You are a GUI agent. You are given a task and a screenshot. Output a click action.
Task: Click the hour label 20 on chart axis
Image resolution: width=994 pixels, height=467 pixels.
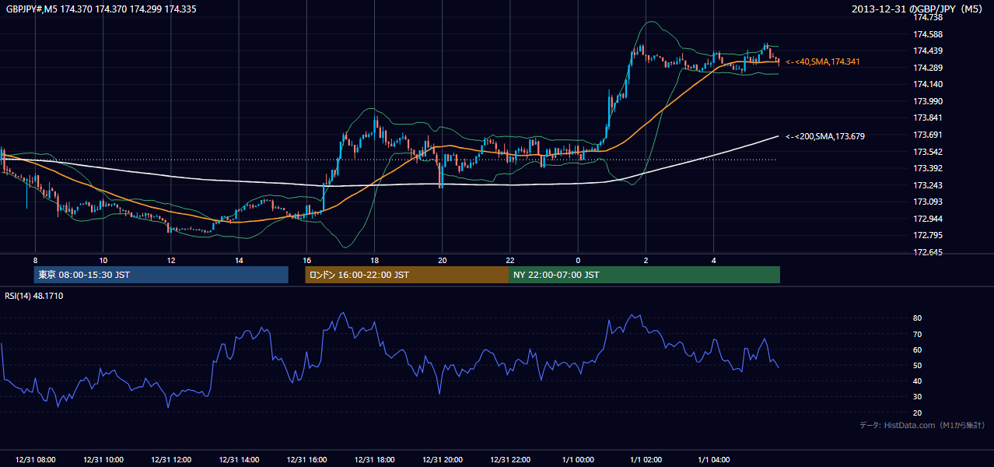click(x=443, y=260)
